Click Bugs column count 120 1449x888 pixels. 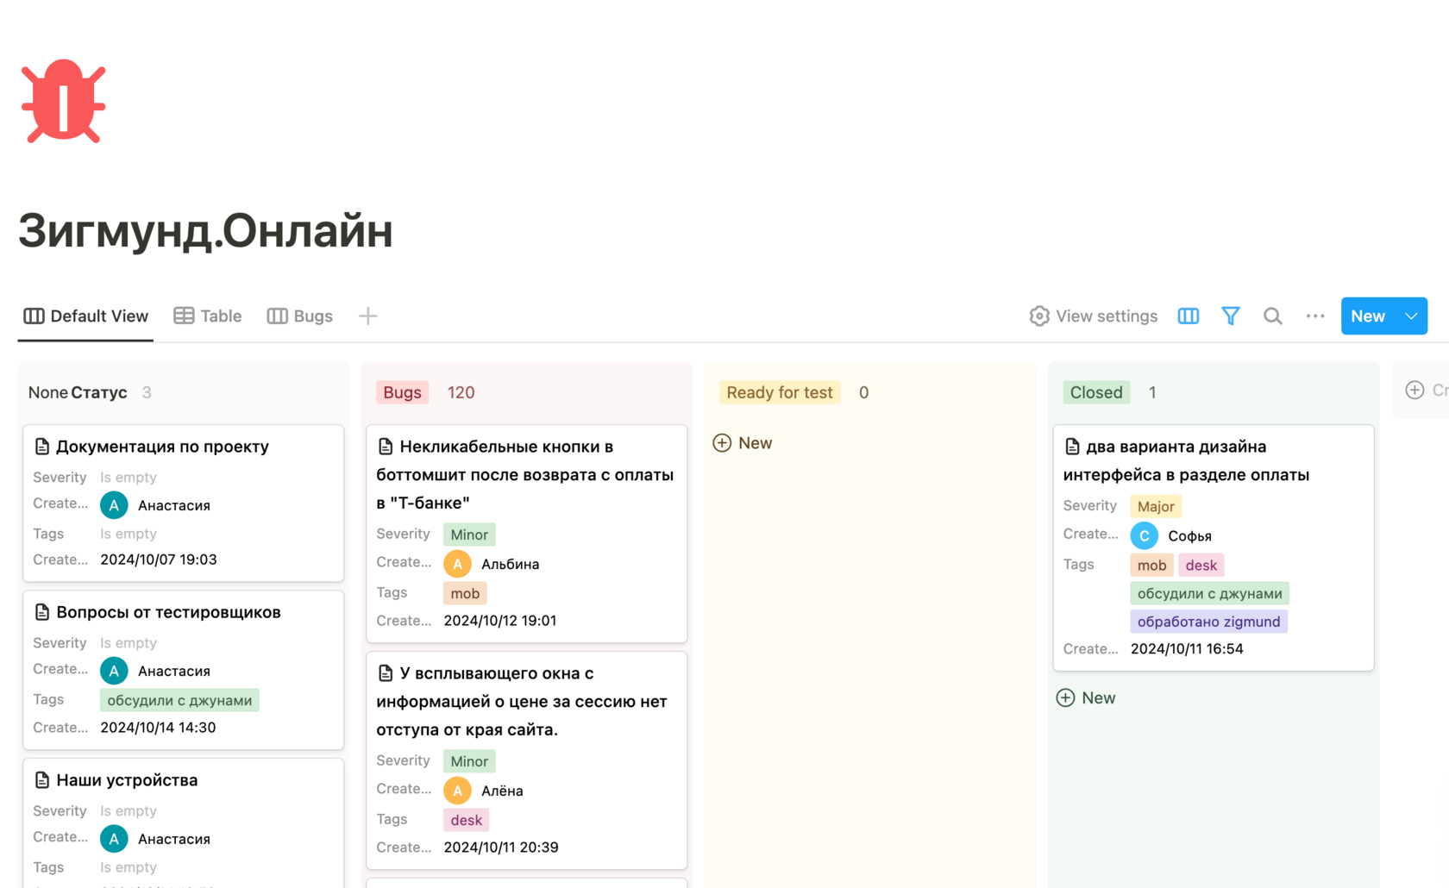461,392
